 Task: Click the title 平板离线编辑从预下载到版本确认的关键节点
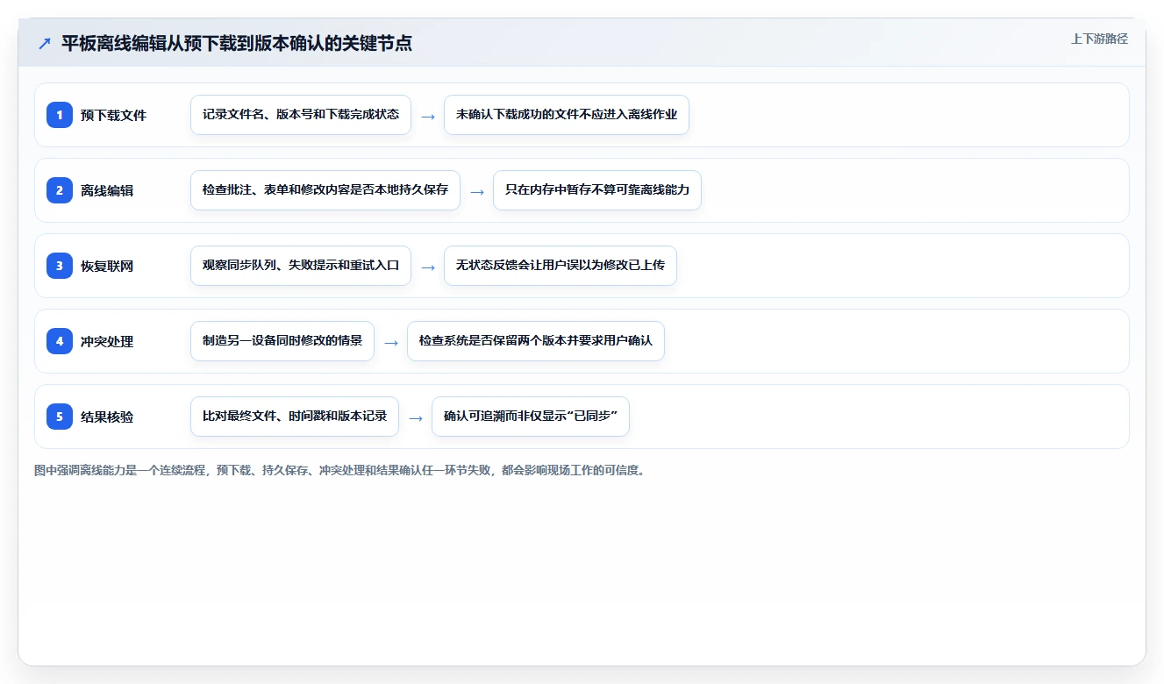(237, 43)
